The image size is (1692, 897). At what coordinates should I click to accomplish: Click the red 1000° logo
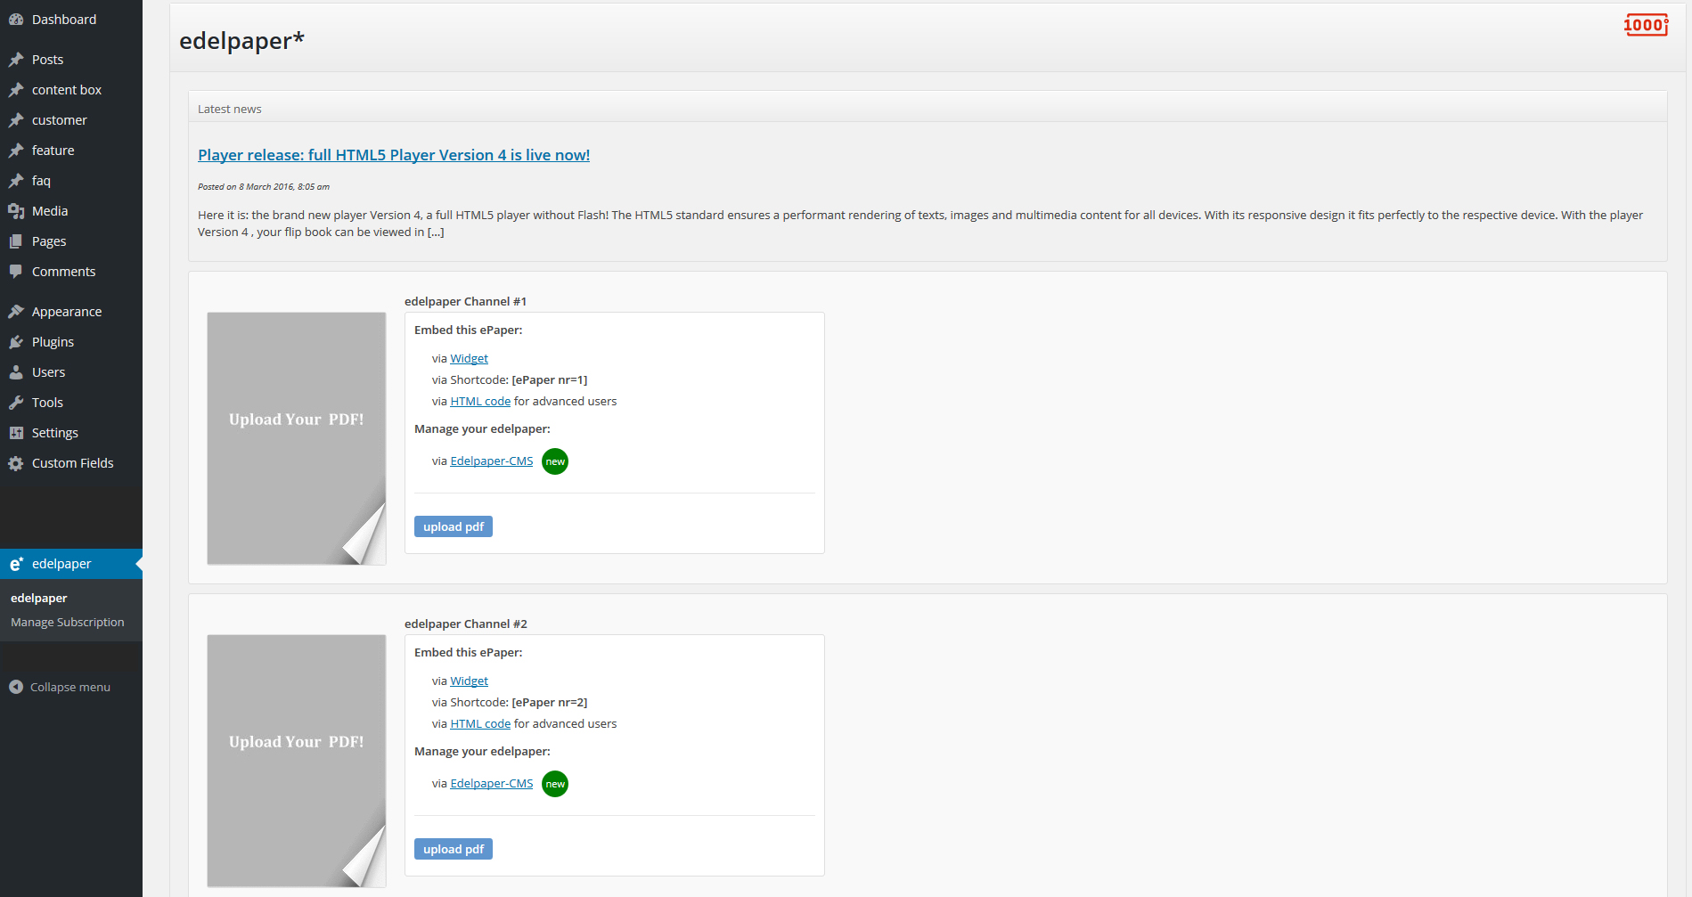tap(1646, 25)
